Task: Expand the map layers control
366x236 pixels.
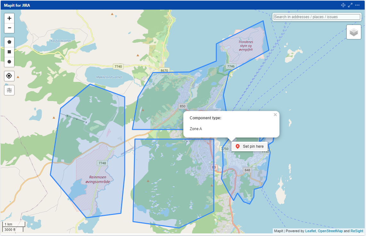Action: click(x=354, y=32)
